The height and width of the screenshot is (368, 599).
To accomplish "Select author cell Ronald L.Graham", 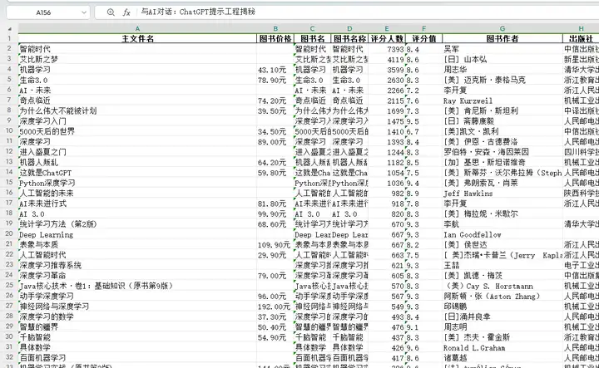I will (502, 348).
